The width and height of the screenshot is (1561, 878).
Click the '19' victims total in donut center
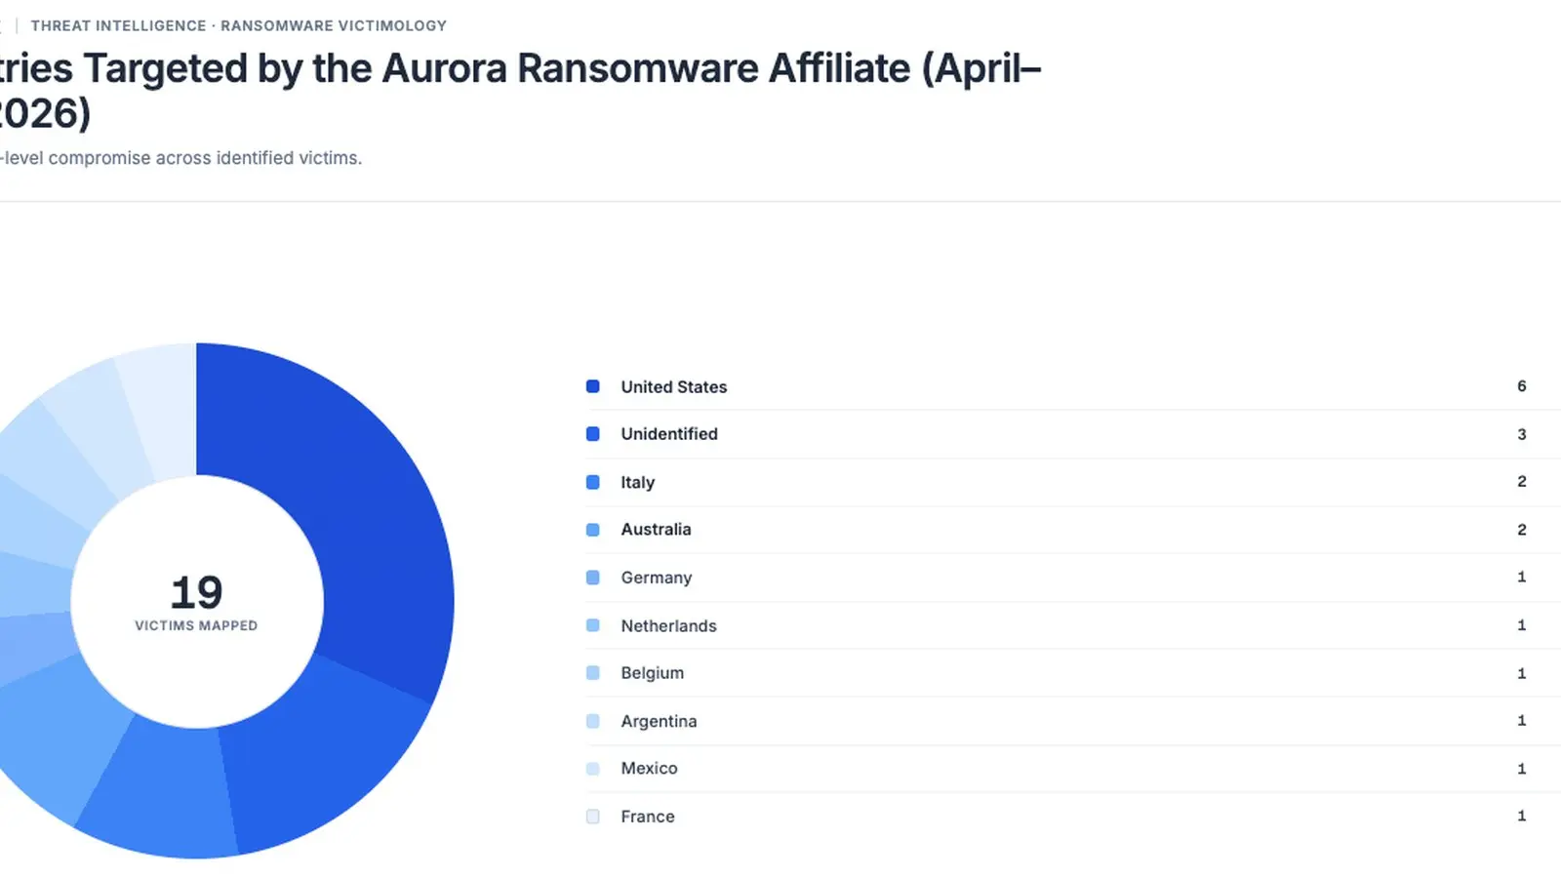pos(196,592)
